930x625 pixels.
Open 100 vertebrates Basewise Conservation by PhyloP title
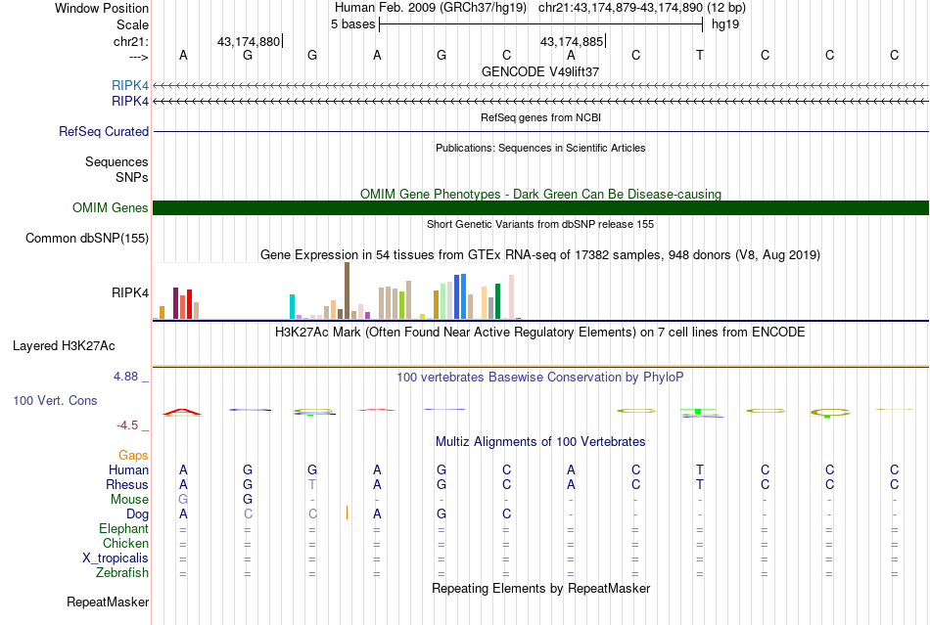coord(540,377)
